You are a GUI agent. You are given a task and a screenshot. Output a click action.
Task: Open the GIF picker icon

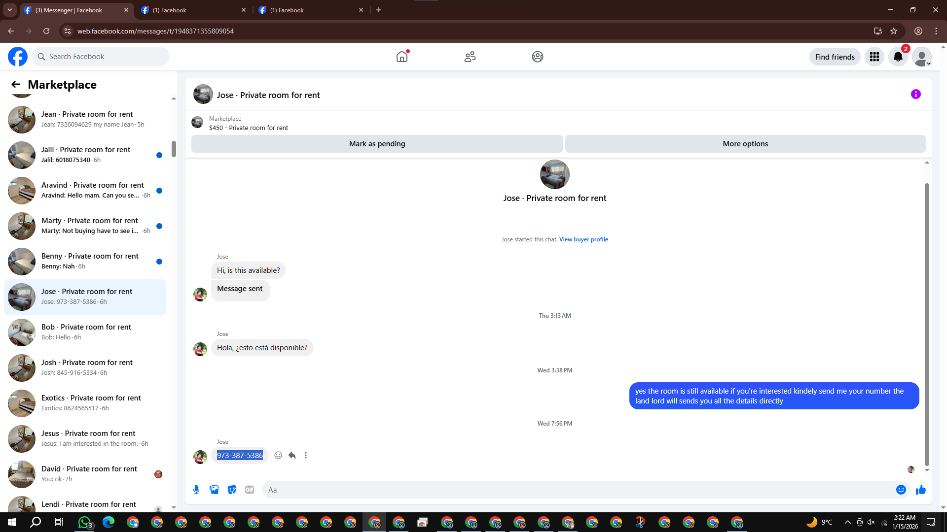(250, 490)
